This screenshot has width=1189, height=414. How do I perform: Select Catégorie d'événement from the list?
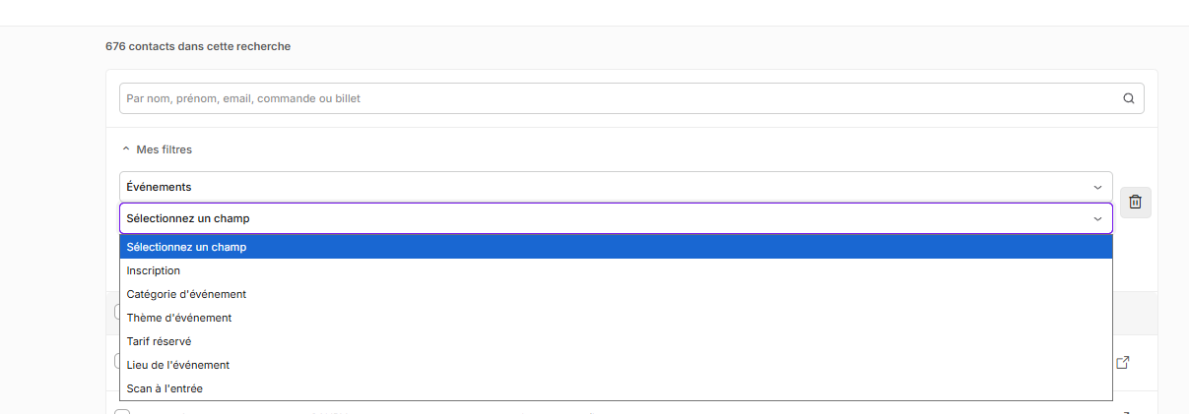click(616, 294)
